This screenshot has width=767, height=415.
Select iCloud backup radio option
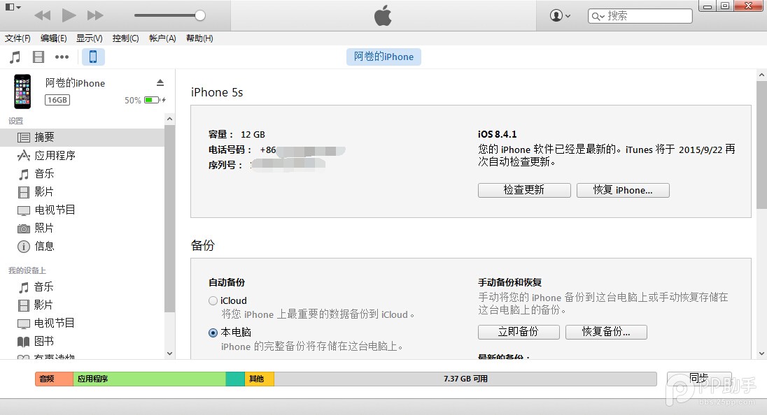coord(213,300)
